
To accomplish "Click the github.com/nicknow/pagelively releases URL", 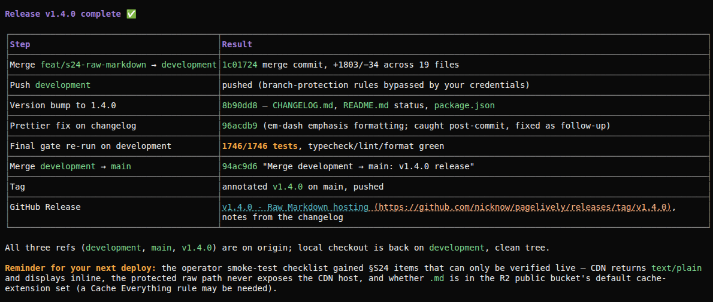I will click(522, 207).
